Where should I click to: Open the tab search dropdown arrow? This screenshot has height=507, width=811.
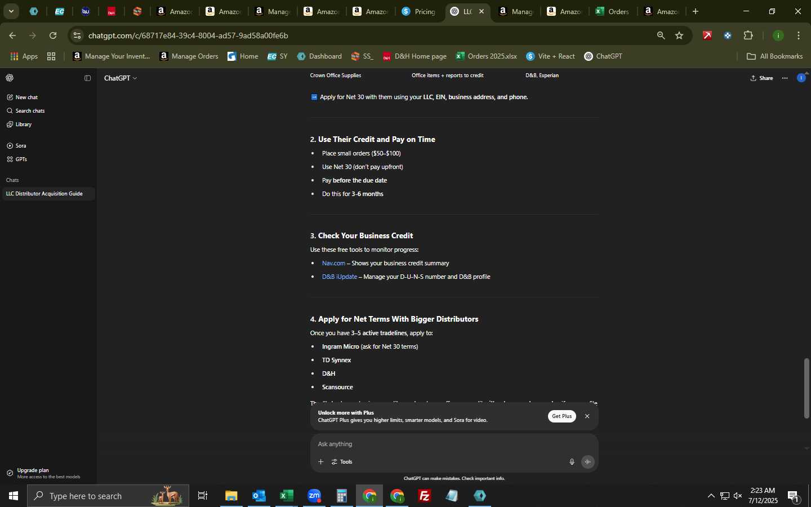(11, 11)
